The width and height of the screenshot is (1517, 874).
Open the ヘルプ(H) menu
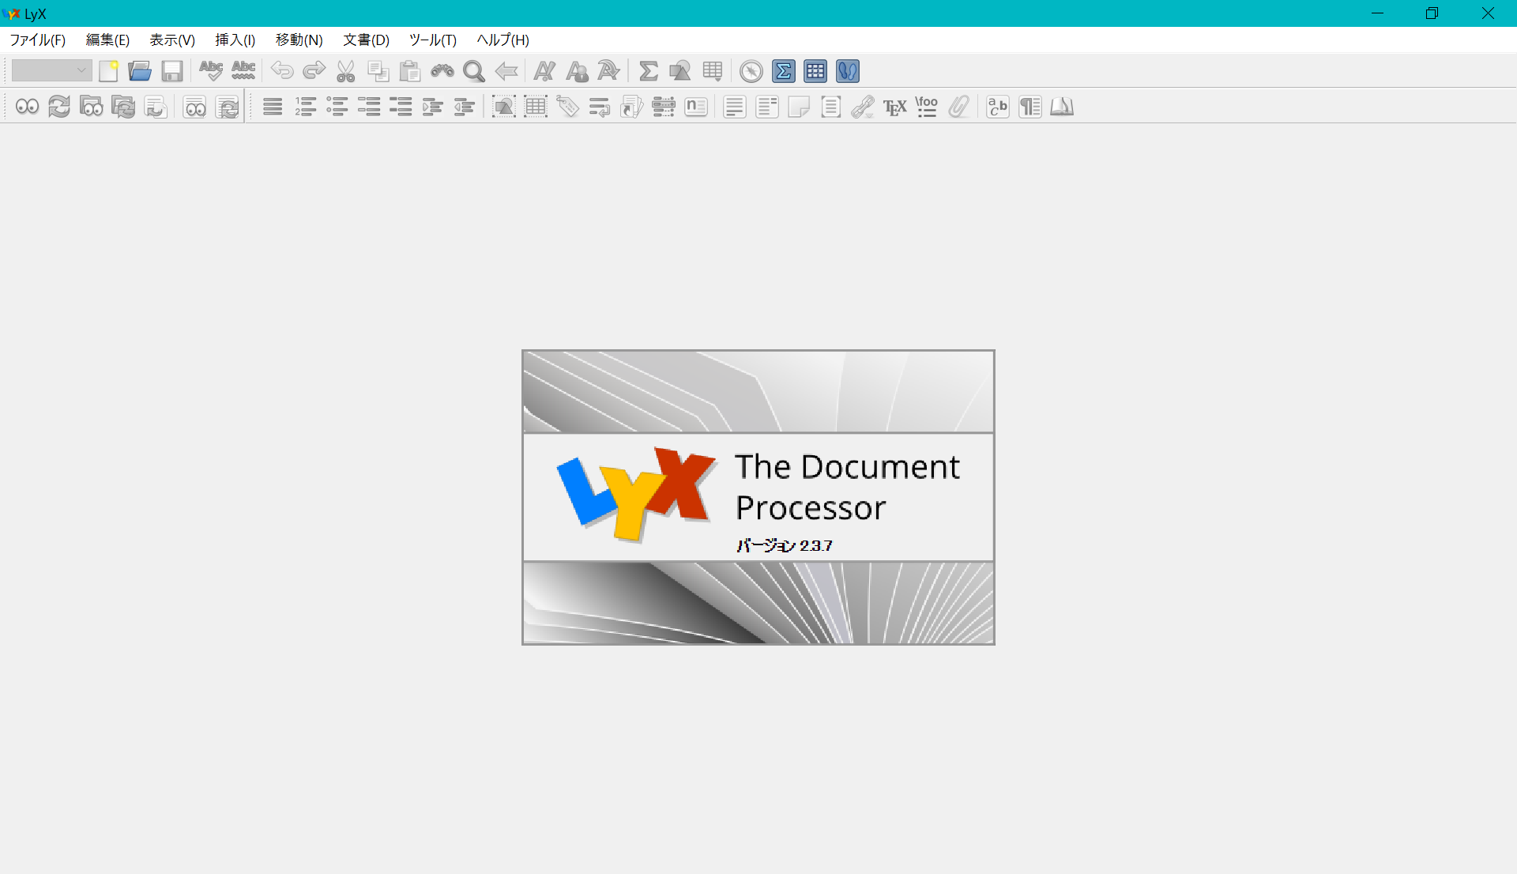pos(503,40)
